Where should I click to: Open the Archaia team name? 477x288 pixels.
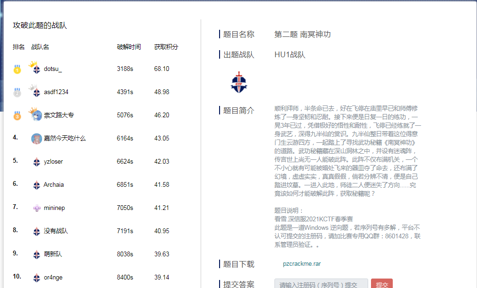pyautogui.click(x=53, y=185)
